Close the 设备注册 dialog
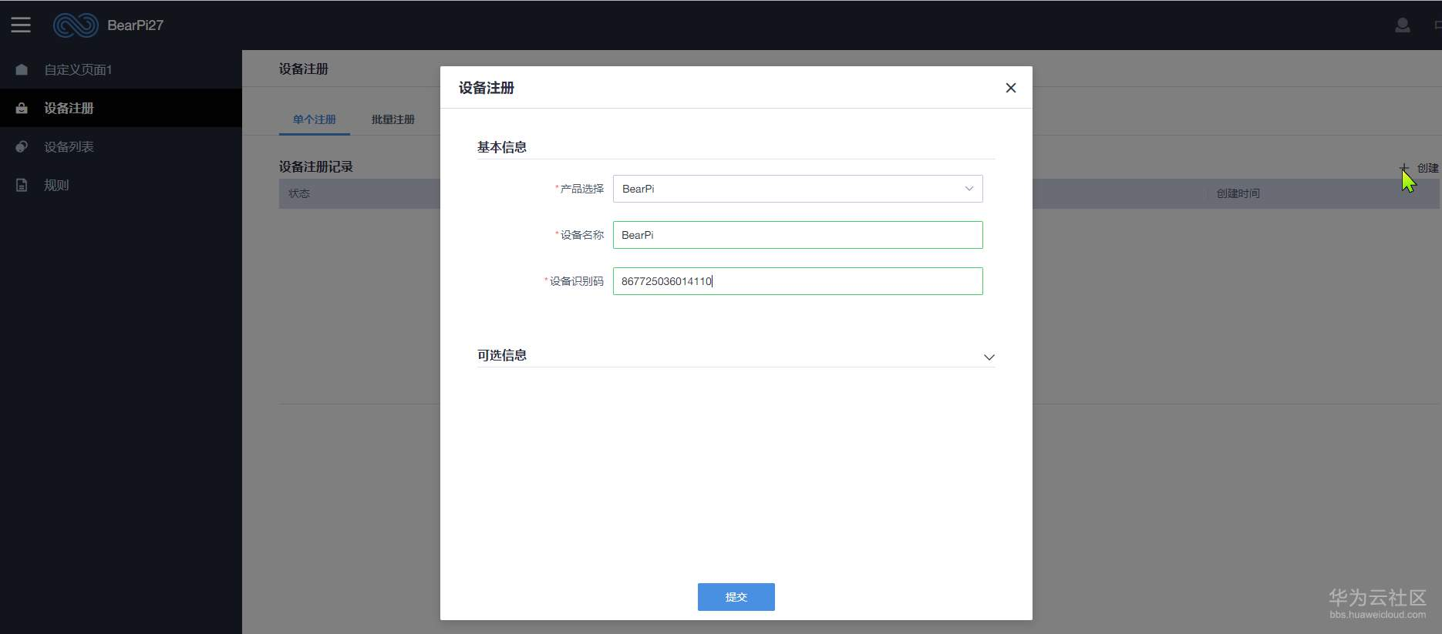Screen dimensions: 1442x634 (1011, 88)
